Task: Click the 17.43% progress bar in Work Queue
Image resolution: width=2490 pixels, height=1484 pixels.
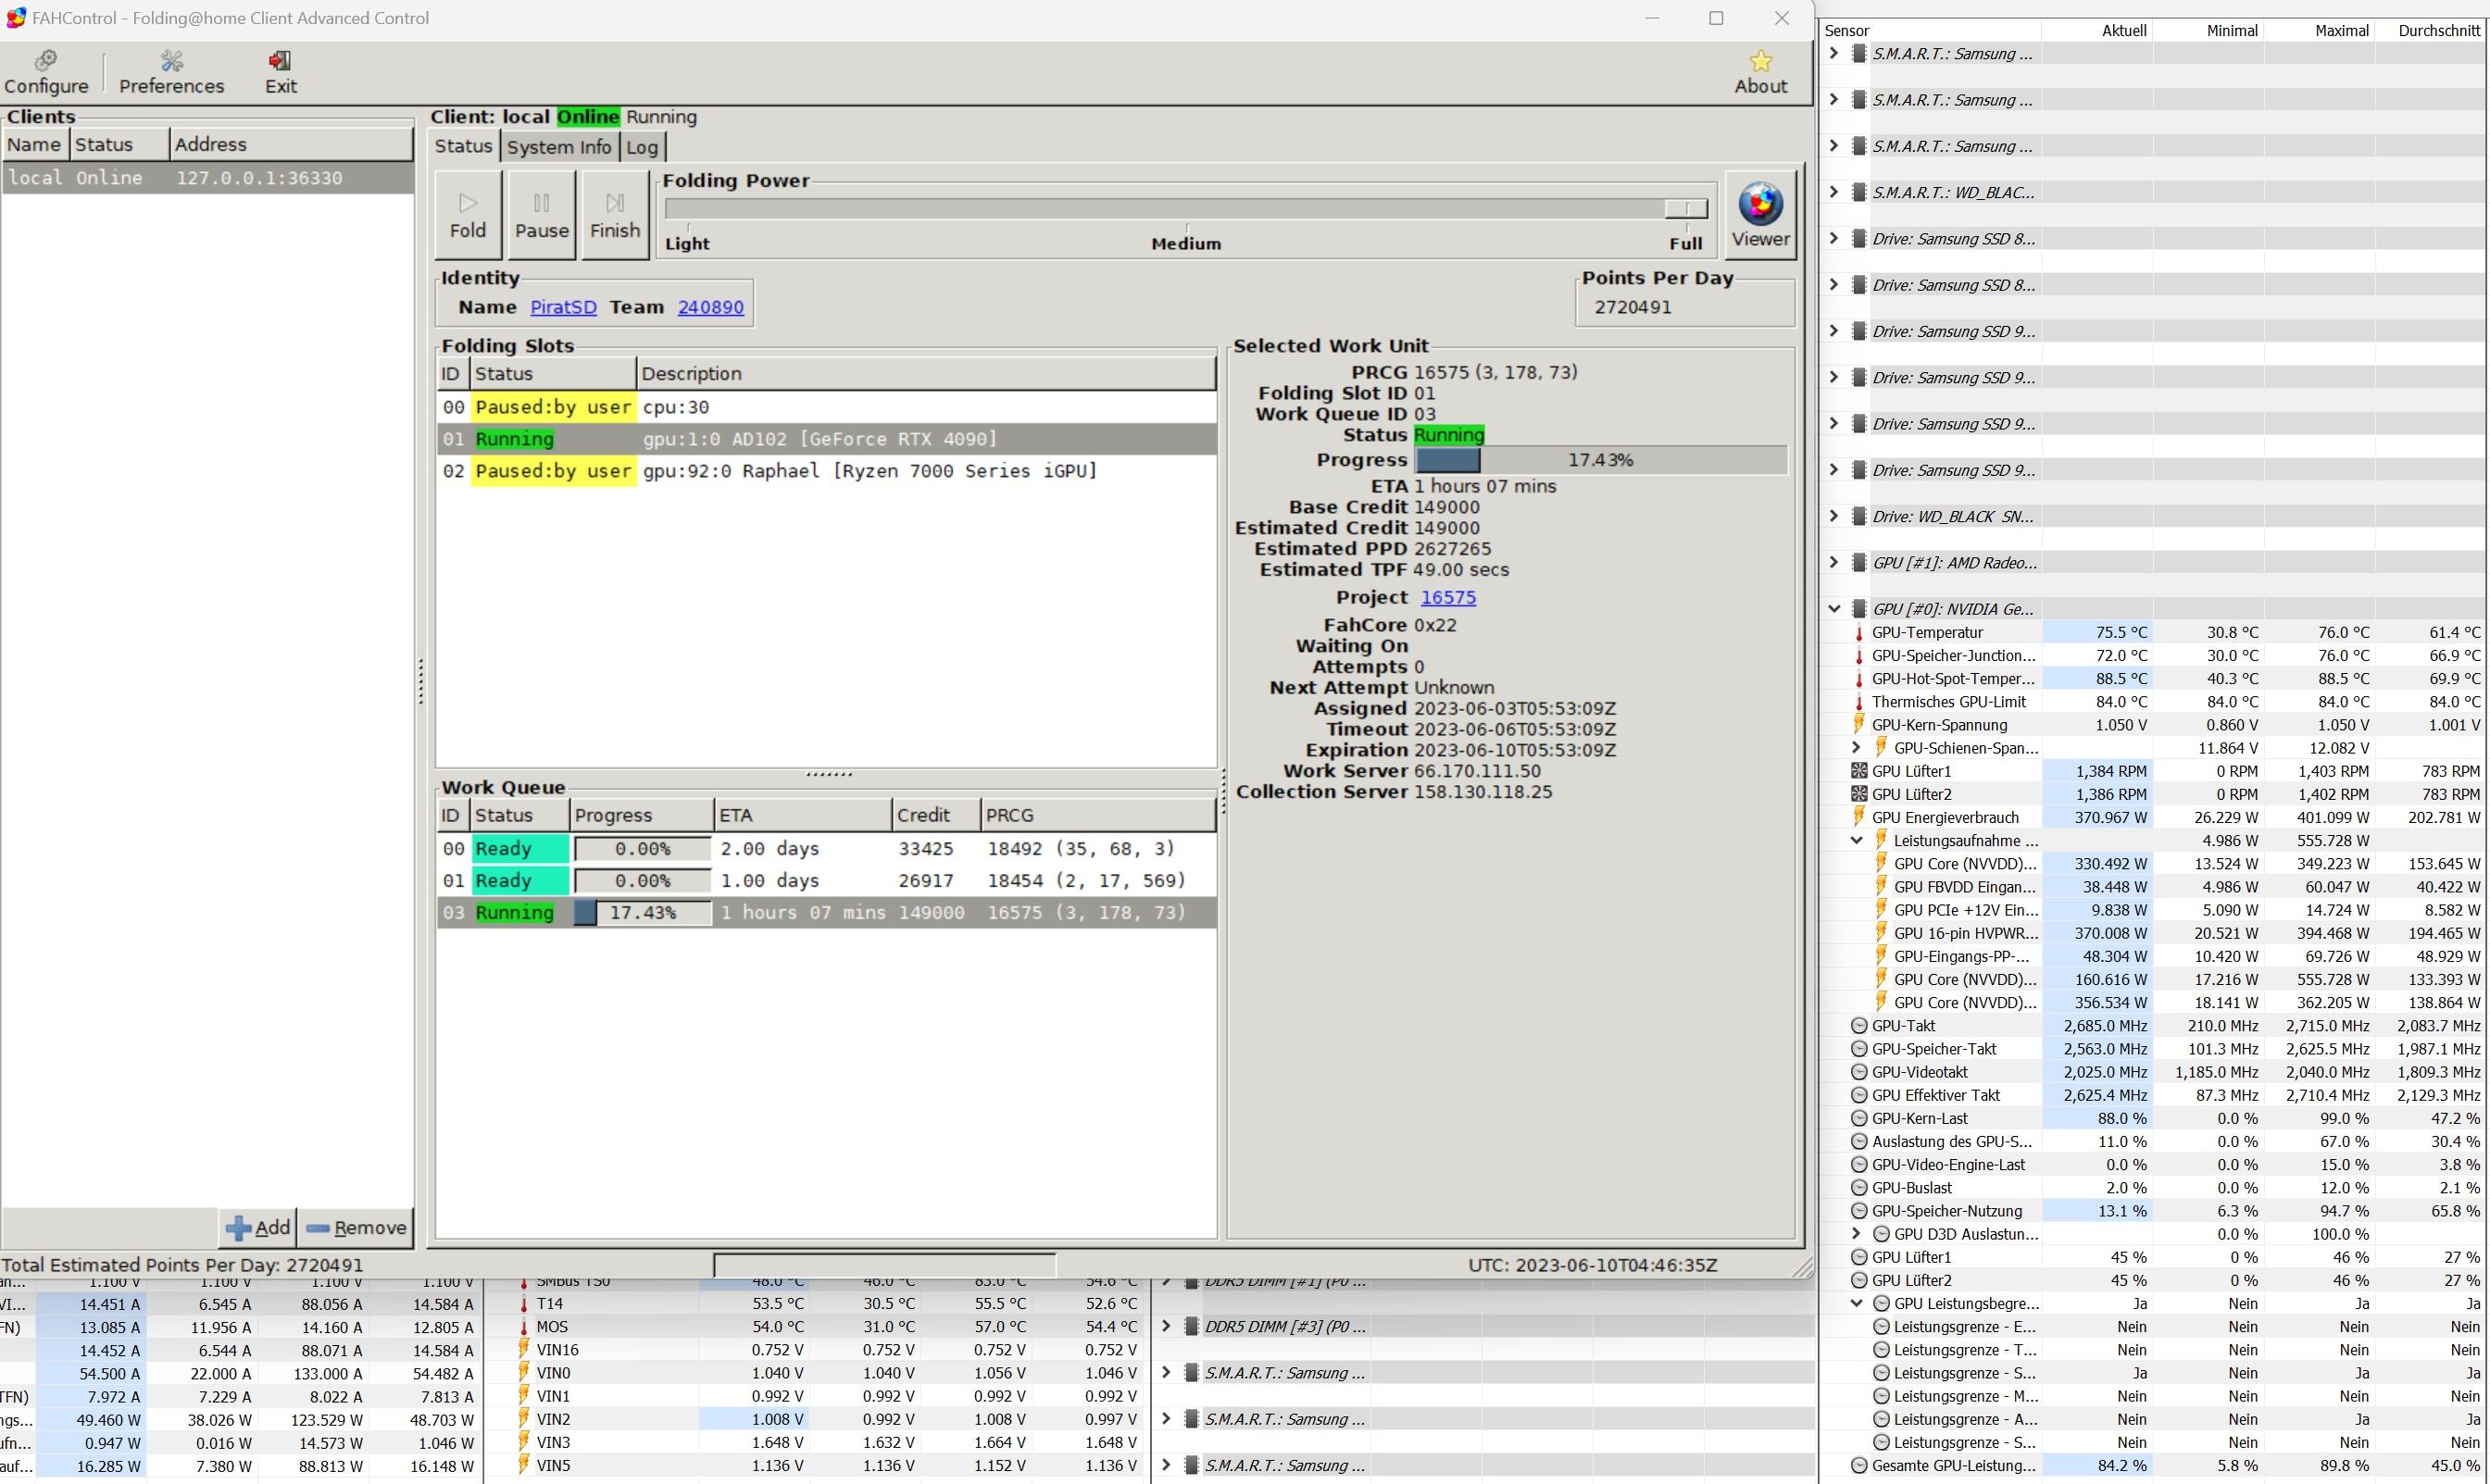Action: 642,912
